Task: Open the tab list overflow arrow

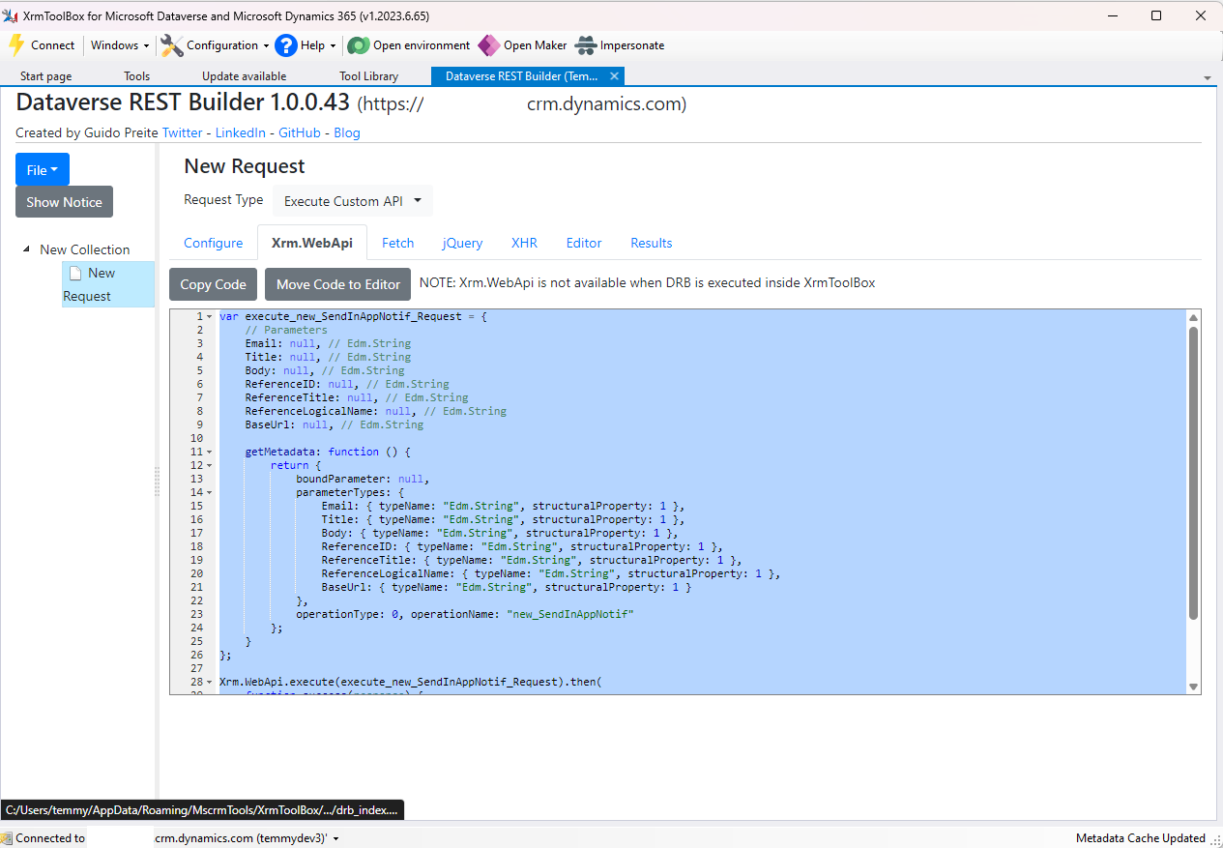Action: pos(1208,77)
